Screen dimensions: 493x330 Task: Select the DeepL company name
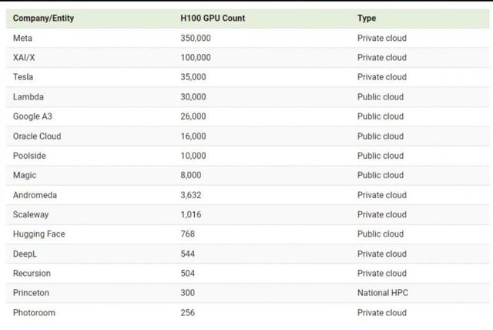25,254
